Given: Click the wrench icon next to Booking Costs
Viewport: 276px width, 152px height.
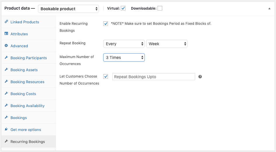Looking at the screenshot, I should click(x=6, y=93).
